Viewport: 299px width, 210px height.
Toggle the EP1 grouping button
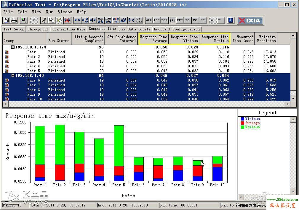172,20
